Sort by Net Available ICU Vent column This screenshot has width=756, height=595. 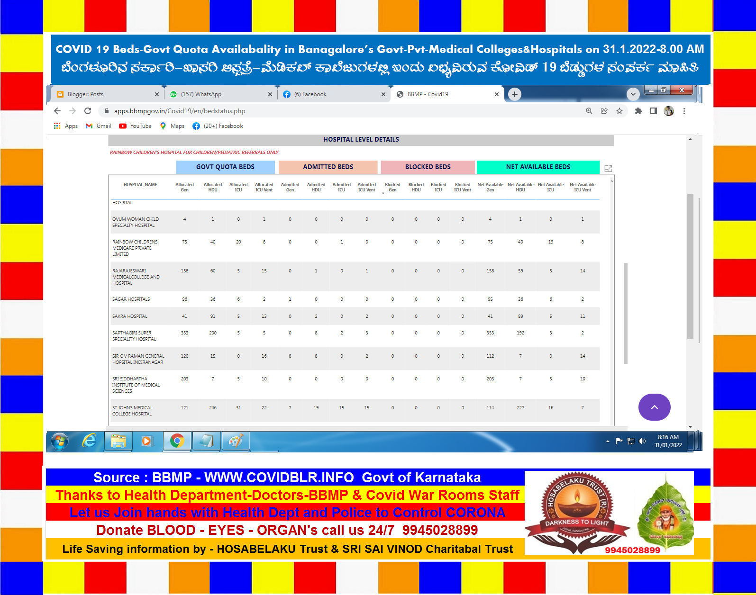click(x=583, y=187)
